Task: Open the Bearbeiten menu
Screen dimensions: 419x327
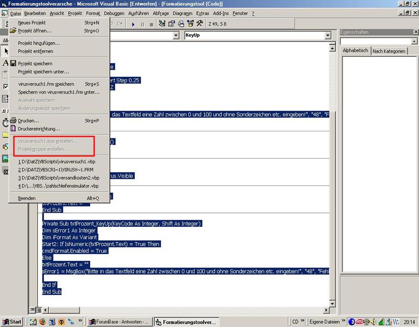Action: click(35, 13)
